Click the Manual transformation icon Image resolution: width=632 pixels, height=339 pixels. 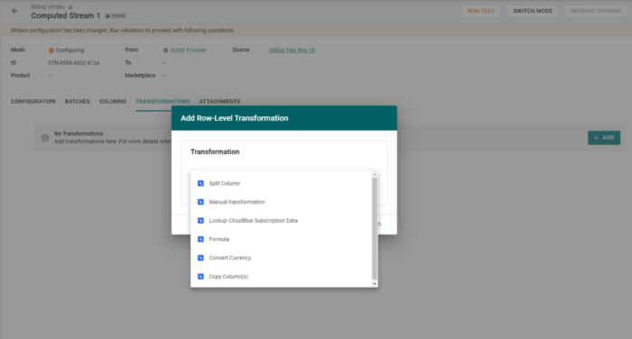click(x=200, y=202)
